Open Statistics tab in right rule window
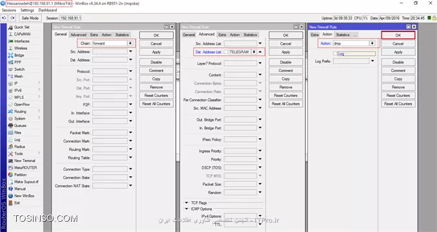Image resolution: width=437 pixels, height=232 pixels. (x=342, y=35)
